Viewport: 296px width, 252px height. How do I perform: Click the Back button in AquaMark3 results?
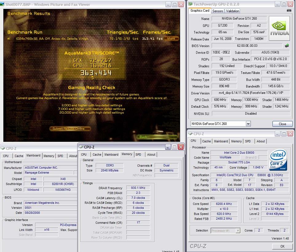pyautogui.click(x=157, y=137)
